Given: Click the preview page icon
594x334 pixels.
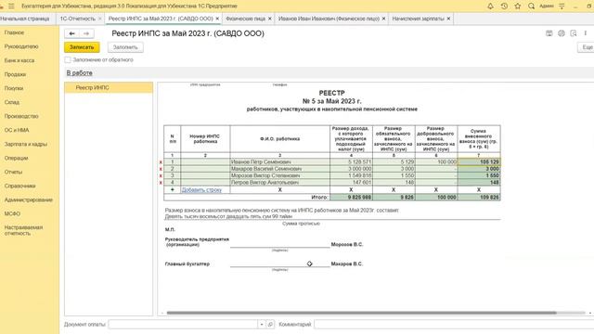Looking at the screenshot, I should pos(574,33).
